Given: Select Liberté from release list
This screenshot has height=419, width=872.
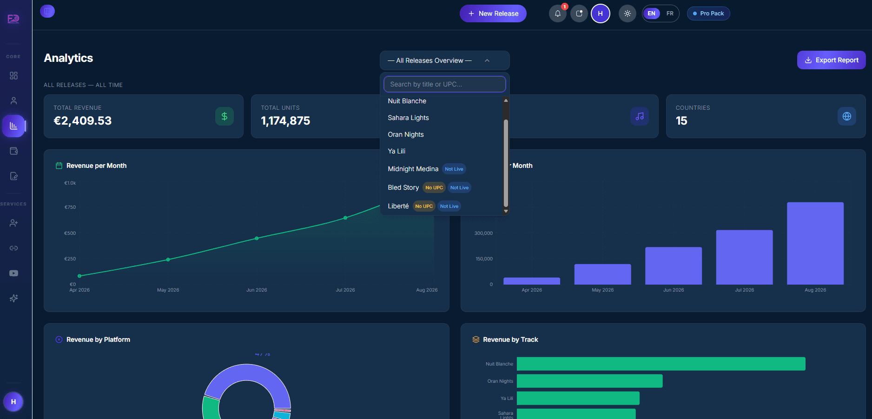Looking at the screenshot, I should pos(442,206).
